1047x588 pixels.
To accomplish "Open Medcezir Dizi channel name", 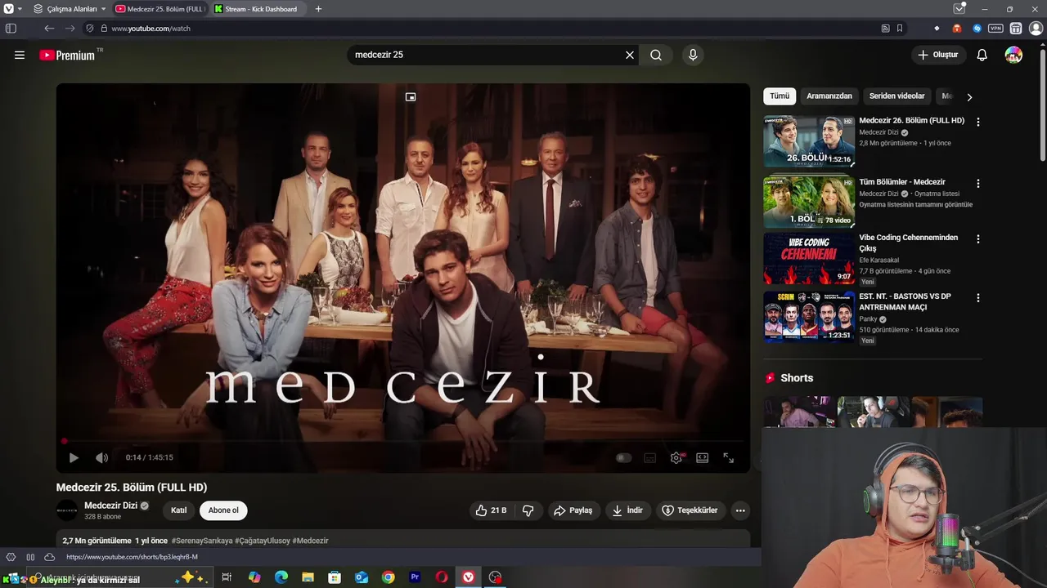I will (x=111, y=506).
